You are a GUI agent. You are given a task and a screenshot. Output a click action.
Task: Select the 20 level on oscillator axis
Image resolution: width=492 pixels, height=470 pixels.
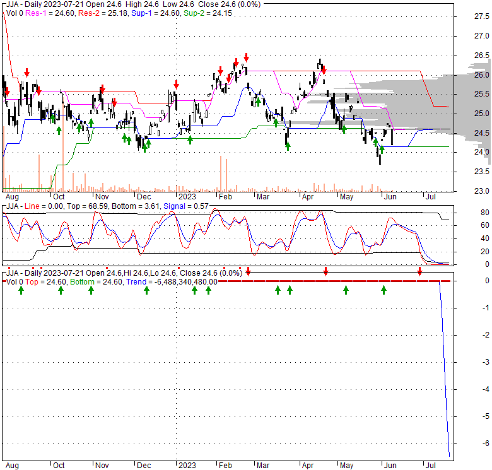485,252
